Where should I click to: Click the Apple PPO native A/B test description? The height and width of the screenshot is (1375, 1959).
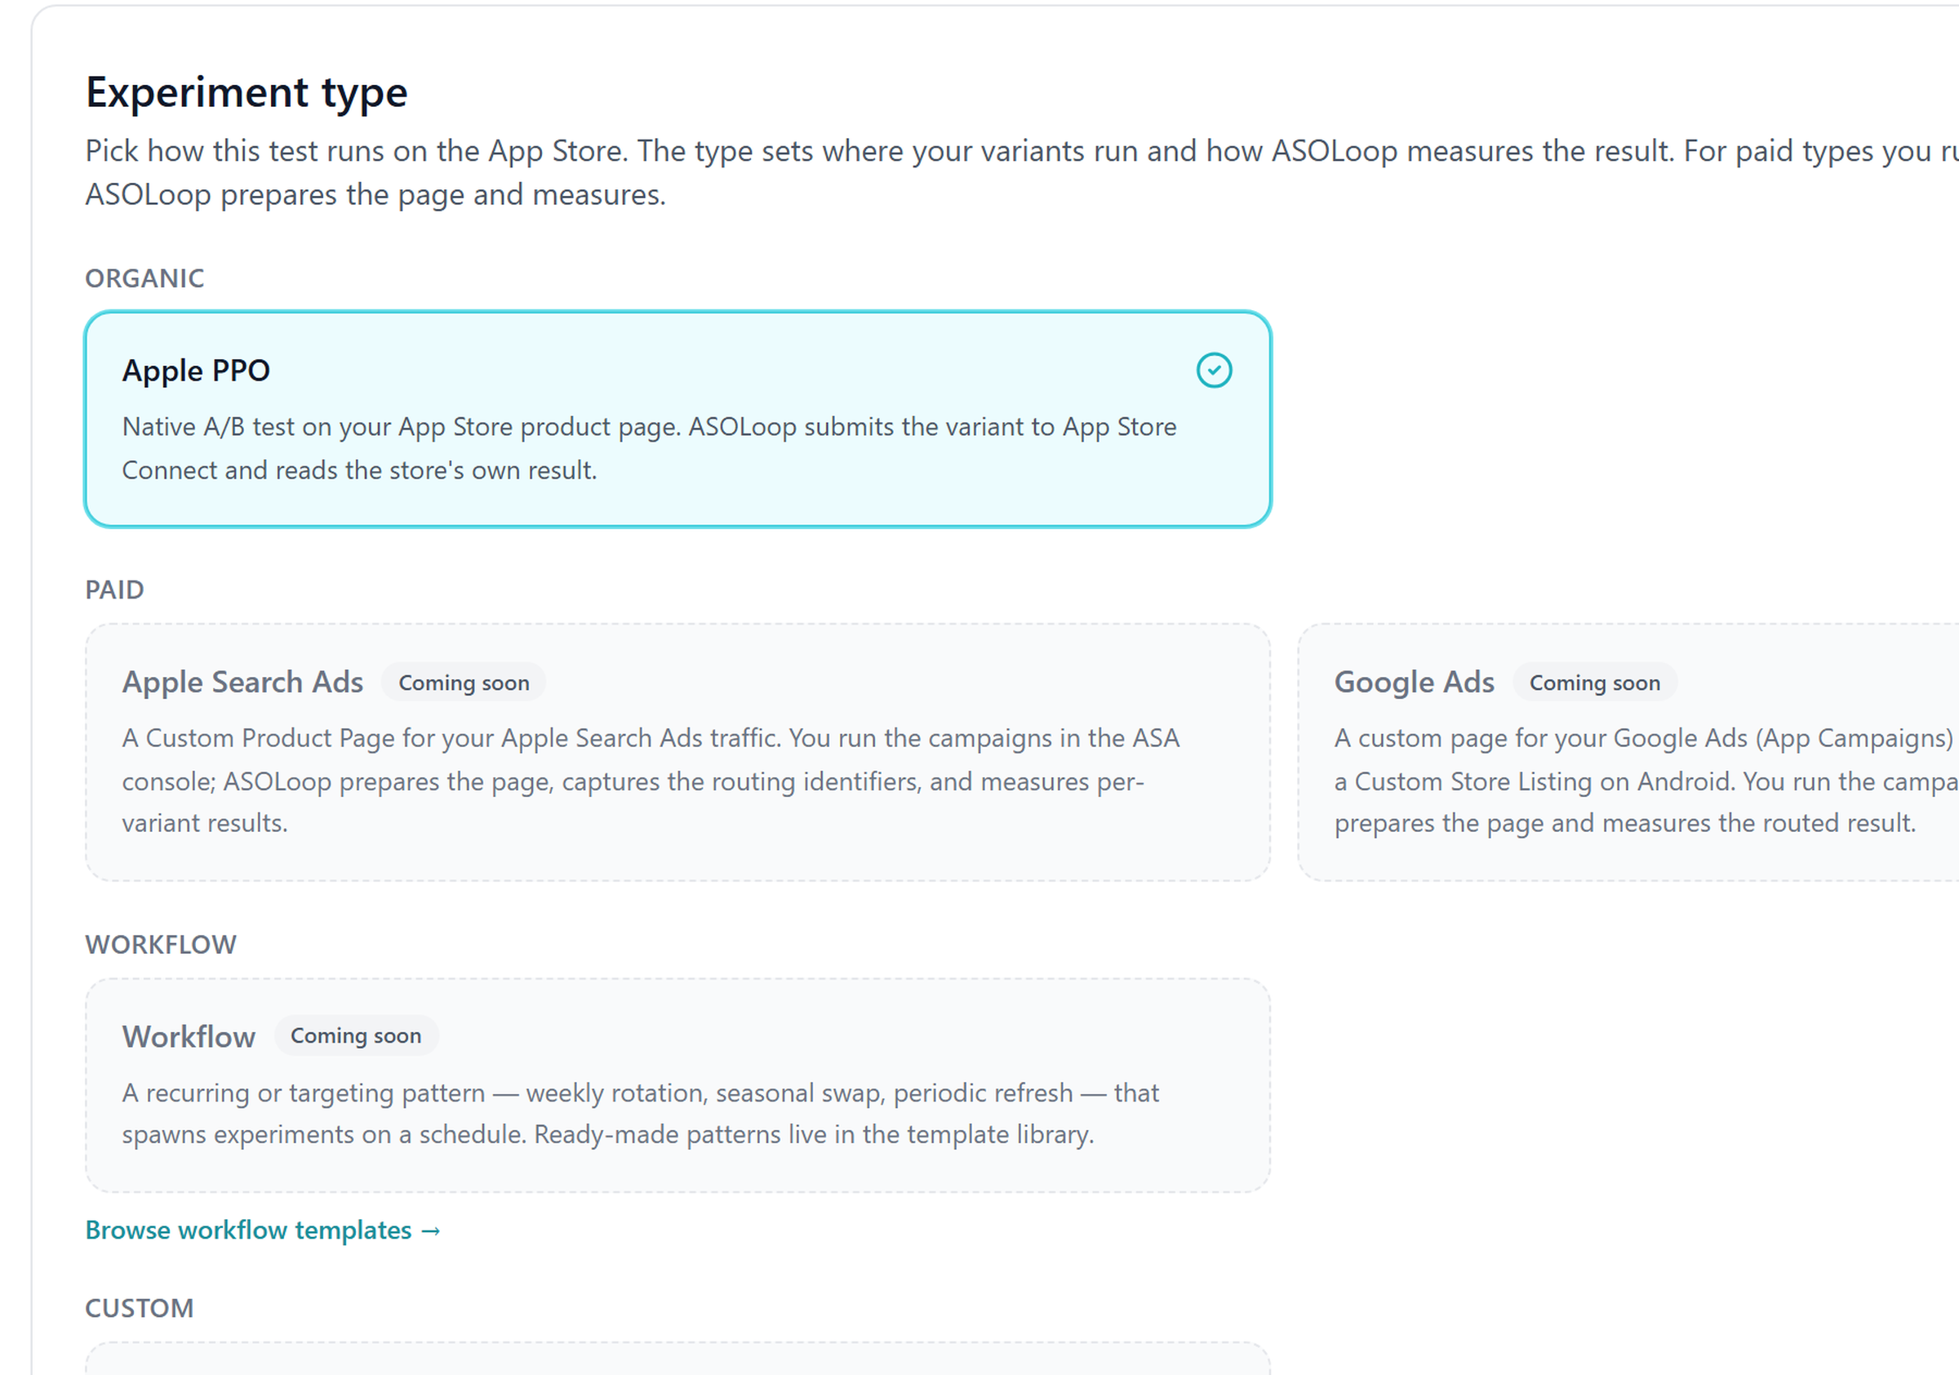(649, 448)
